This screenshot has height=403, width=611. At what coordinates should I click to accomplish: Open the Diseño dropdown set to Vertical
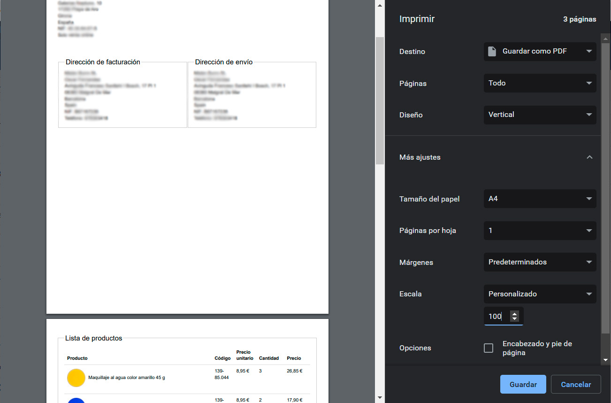click(x=540, y=115)
